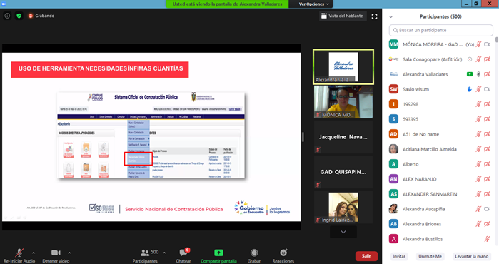Image resolution: width=499 pixels, height=264 pixels.
Task: Click the participants list scrollbar
Action: pos(496,40)
